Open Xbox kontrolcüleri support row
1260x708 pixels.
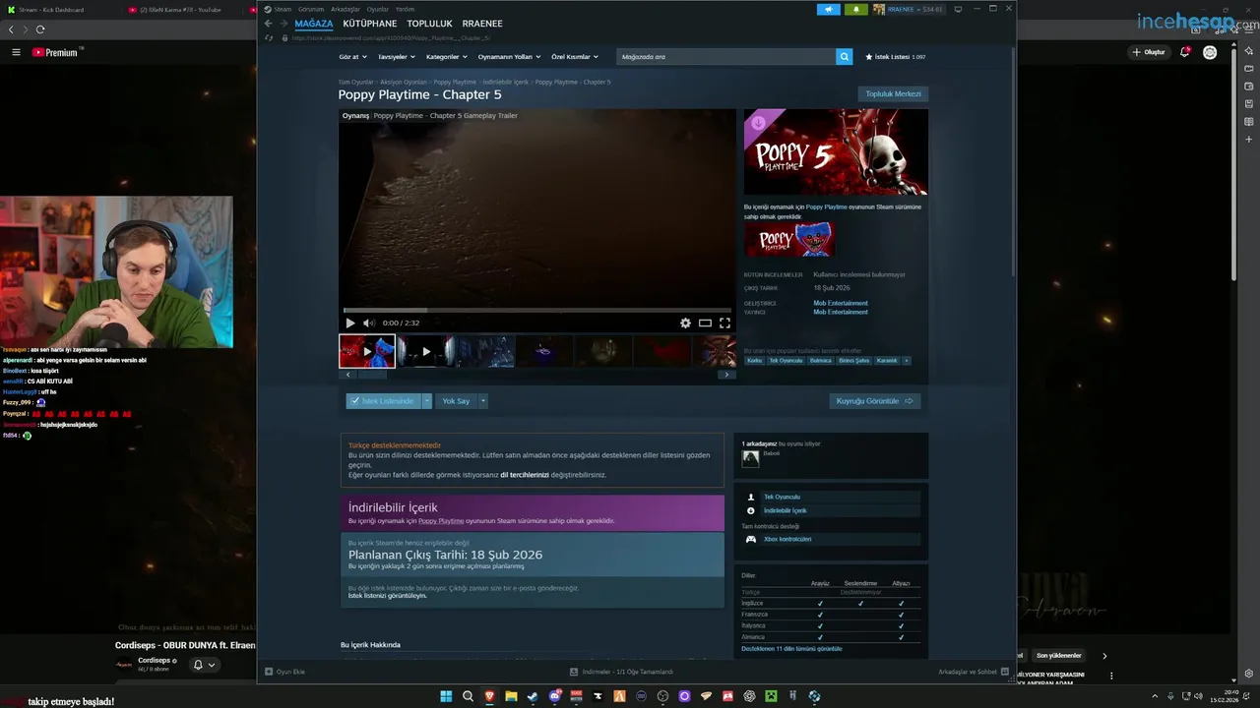tap(832, 539)
